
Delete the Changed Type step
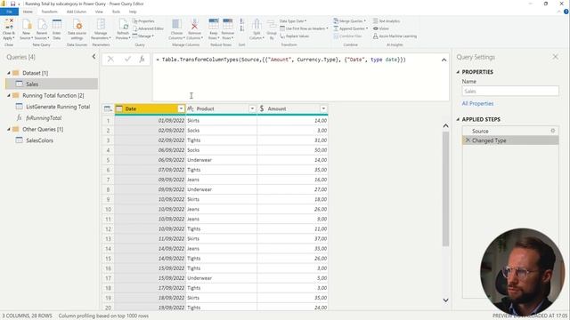click(x=468, y=140)
